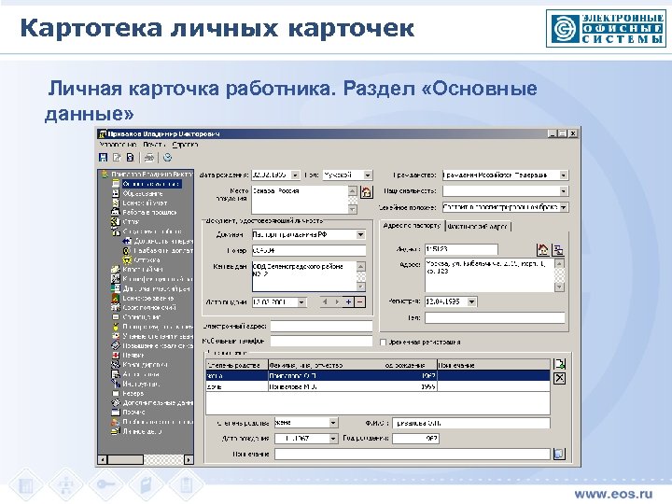This screenshot has width=672, height=504.
Task: Click the clock toolbar icon
Action: point(168,158)
